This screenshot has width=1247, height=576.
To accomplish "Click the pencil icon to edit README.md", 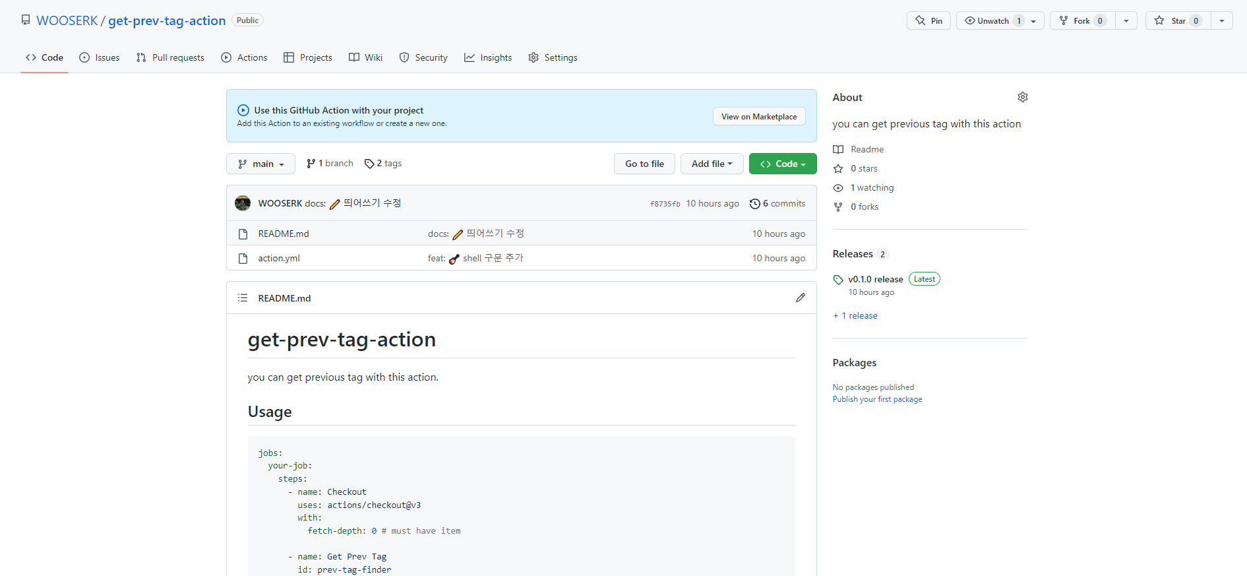I will (800, 298).
